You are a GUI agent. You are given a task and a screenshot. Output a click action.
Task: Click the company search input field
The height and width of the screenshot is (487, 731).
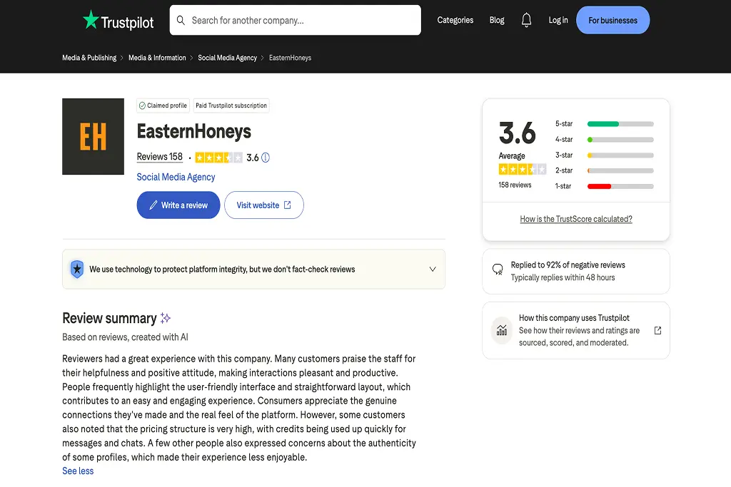point(300,20)
